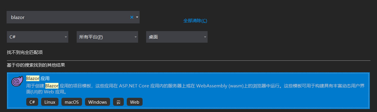Click the C# text in language filter

point(13,37)
